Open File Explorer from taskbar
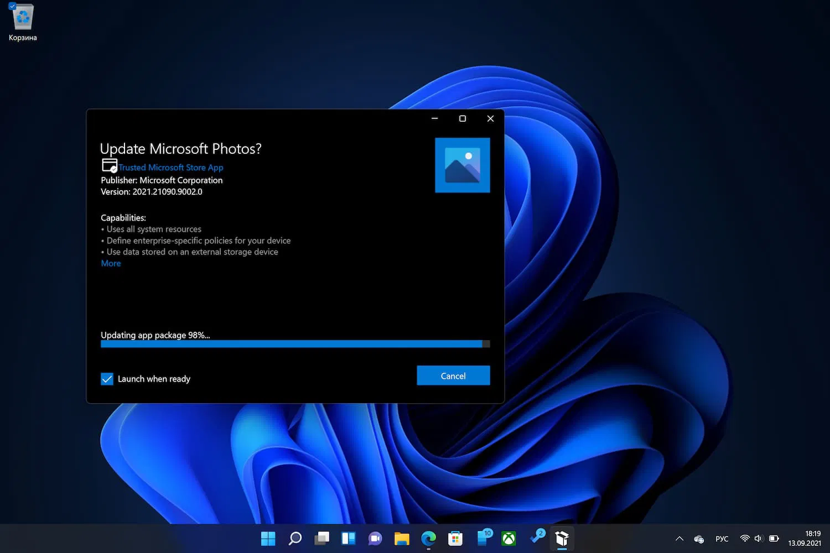Image resolution: width=830 pixels, height=553 pixels. pos(402,538)
